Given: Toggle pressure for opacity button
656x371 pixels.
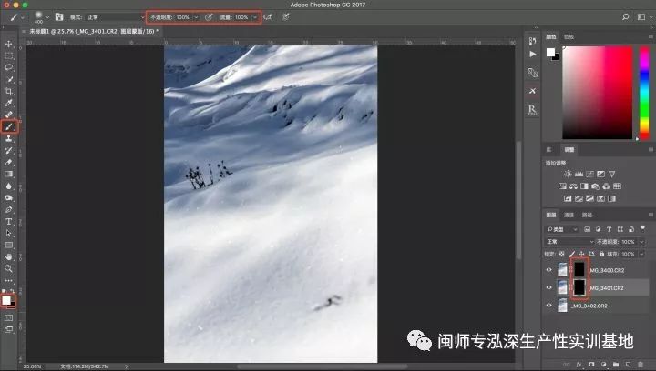Looking at the screenshot, I should (x=209, y=17).
